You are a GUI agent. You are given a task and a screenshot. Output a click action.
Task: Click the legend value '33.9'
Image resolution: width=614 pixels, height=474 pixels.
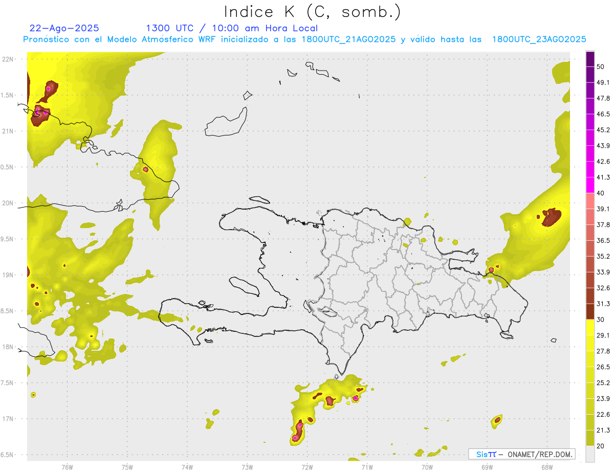click(603, 272)
